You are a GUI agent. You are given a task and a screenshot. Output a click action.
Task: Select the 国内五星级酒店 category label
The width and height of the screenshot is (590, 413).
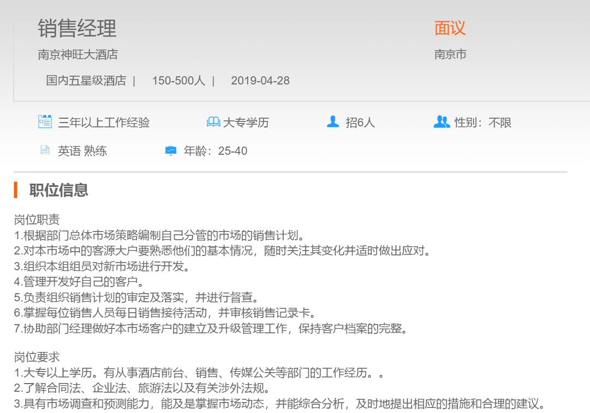point(86,81)
